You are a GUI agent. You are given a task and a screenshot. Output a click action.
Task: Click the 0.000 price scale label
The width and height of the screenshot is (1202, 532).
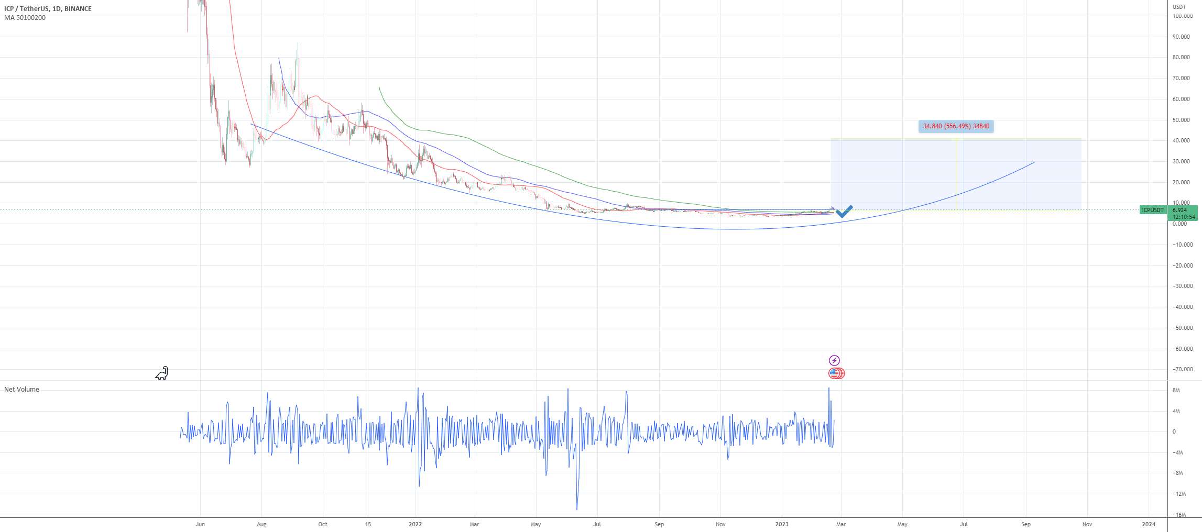tap(1179, 224)
